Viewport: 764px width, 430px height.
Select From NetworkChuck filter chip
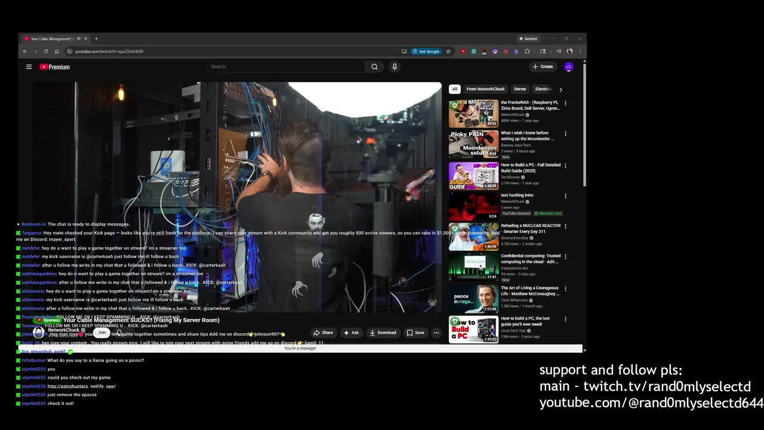pos(485,89)
